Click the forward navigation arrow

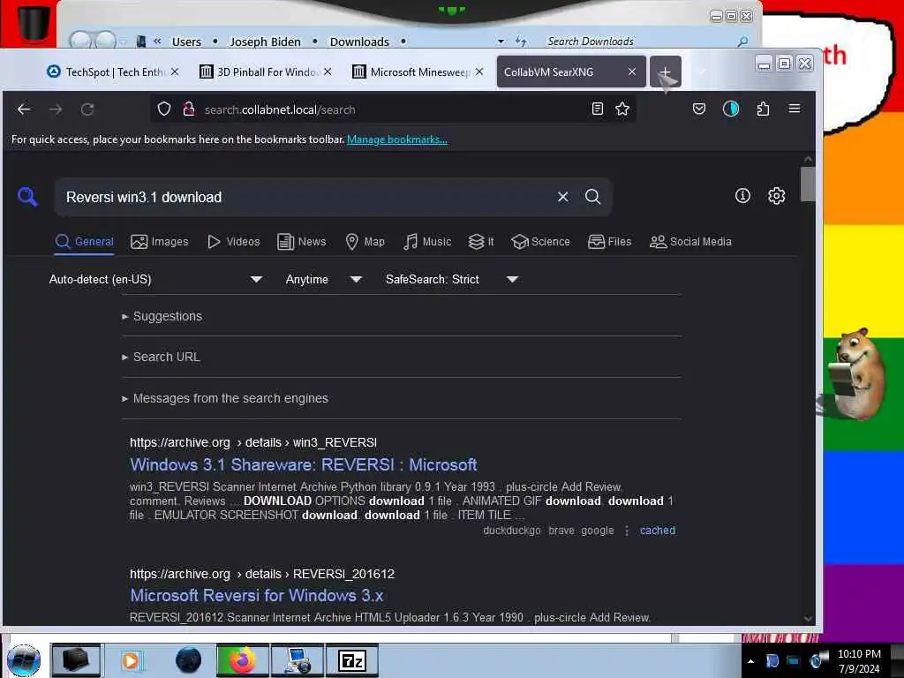56,109
